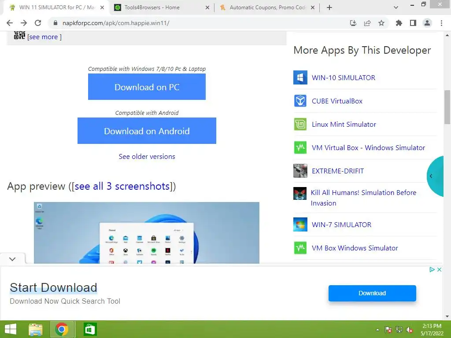451x338 pixels.
Task: Click the Download on PC button
Action: (x=147, y=87)
